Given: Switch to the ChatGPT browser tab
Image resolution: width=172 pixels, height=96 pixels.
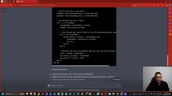Looking at the screenshot, I should [26, 1].
